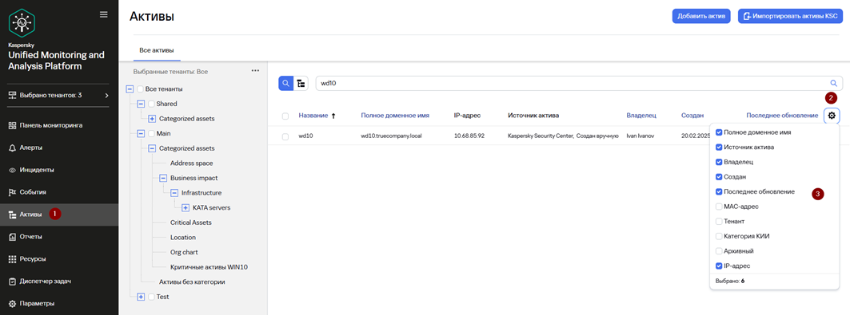Uncheck Последнее обновление column option
Viewport: 850px width, 315px height.
pos(719,191)
